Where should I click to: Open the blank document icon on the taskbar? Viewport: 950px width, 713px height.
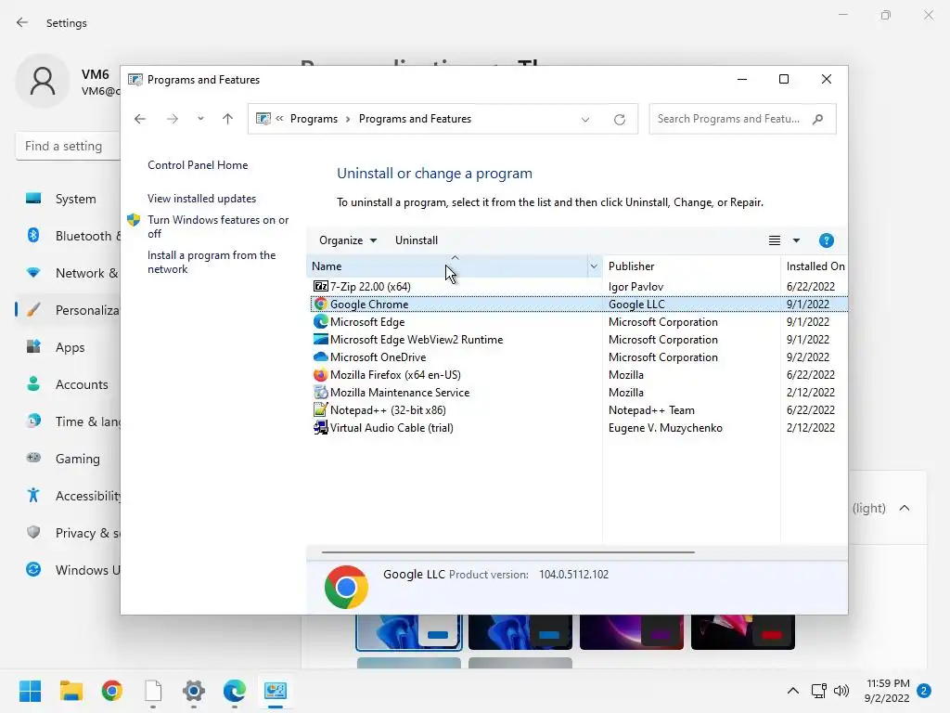tap(153, 690)
